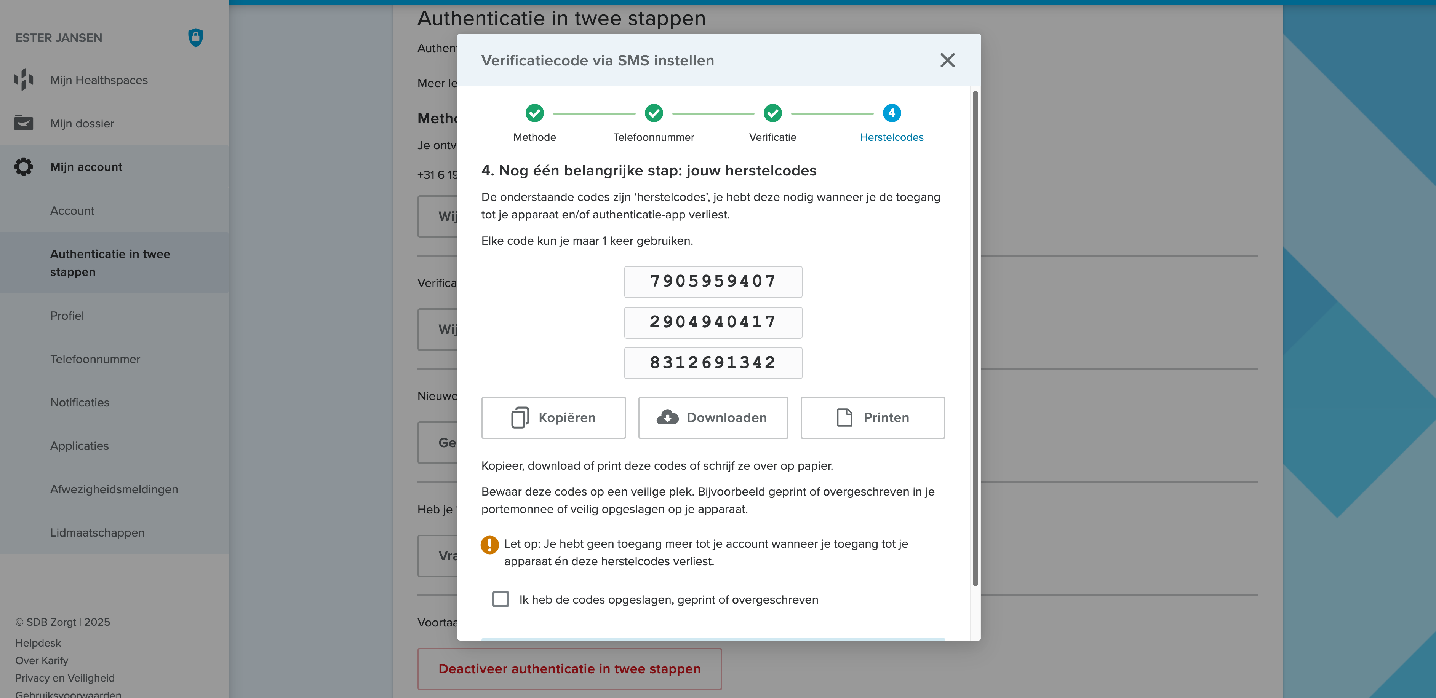
Task: Click the Telefoonnummer step label in wizard
Action: [653, 137]
